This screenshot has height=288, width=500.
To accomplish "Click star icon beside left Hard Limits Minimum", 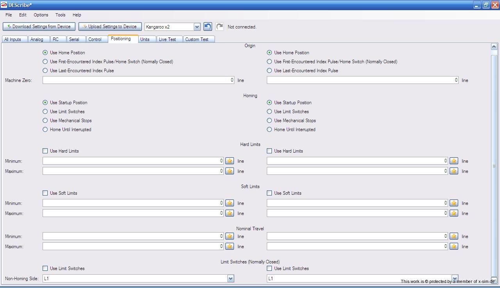I will (x=230, y=161).
